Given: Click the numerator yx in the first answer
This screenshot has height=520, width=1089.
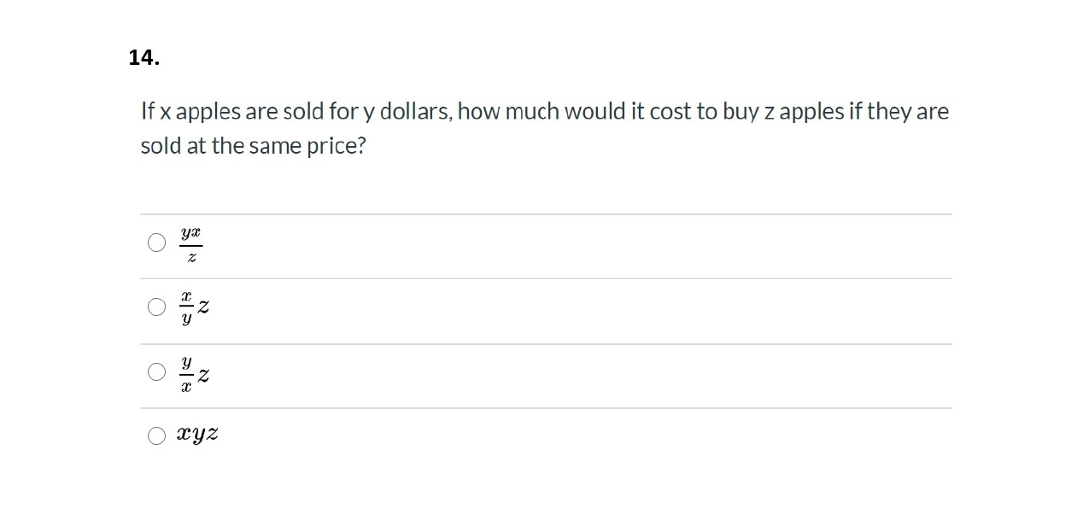Looking at the screenshot, I should tap(191, 233).
